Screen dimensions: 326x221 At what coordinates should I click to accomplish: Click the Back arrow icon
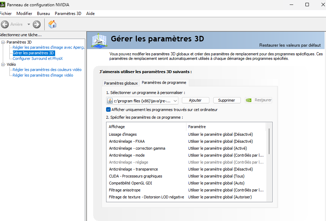pos(5,24)
